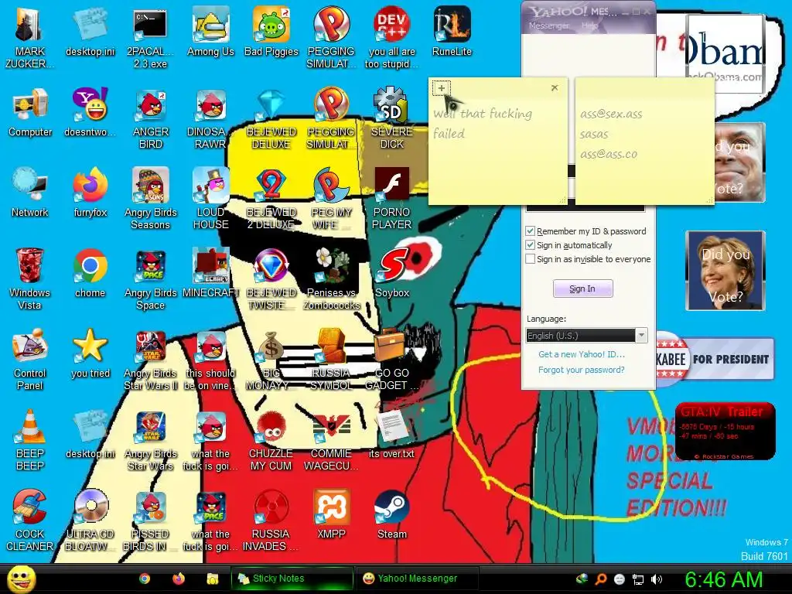This screenshot has width=792, height=594.
Task: Enable Sign in as invisible to everyone
Action: (530, 259)
